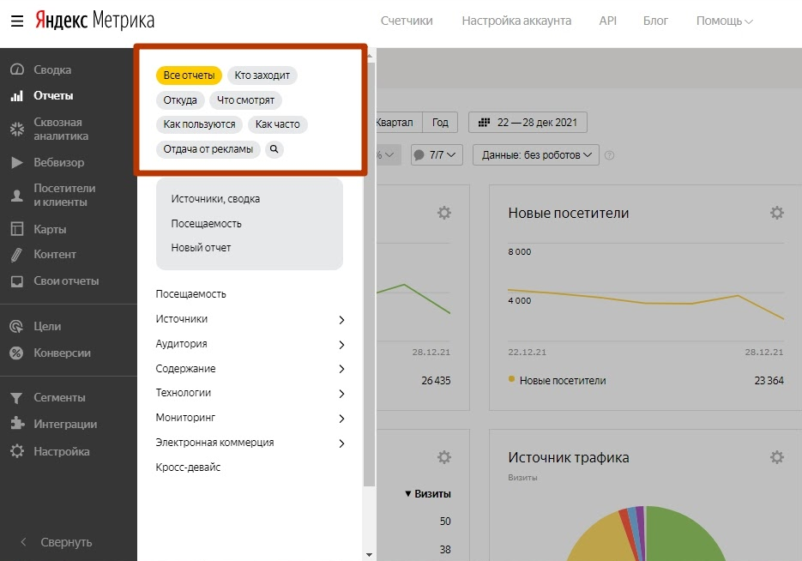802x561 pixels.
Task: Expand the Источники report group
Action: click(x=250, y=319)
